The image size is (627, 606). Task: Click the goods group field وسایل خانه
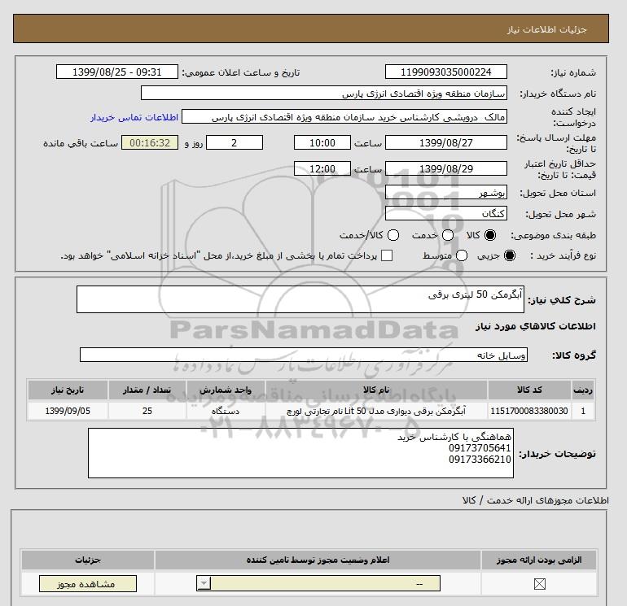[304, 355]
